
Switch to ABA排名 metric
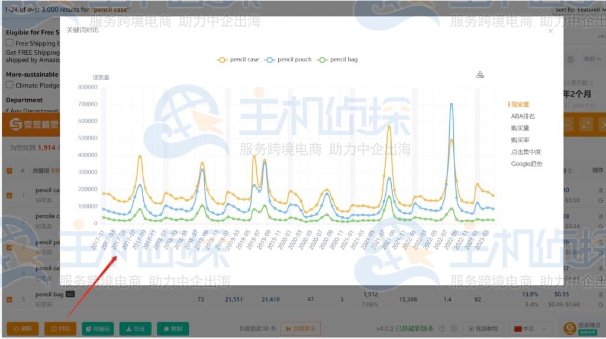pyautogui.click(x=523, y=116)
